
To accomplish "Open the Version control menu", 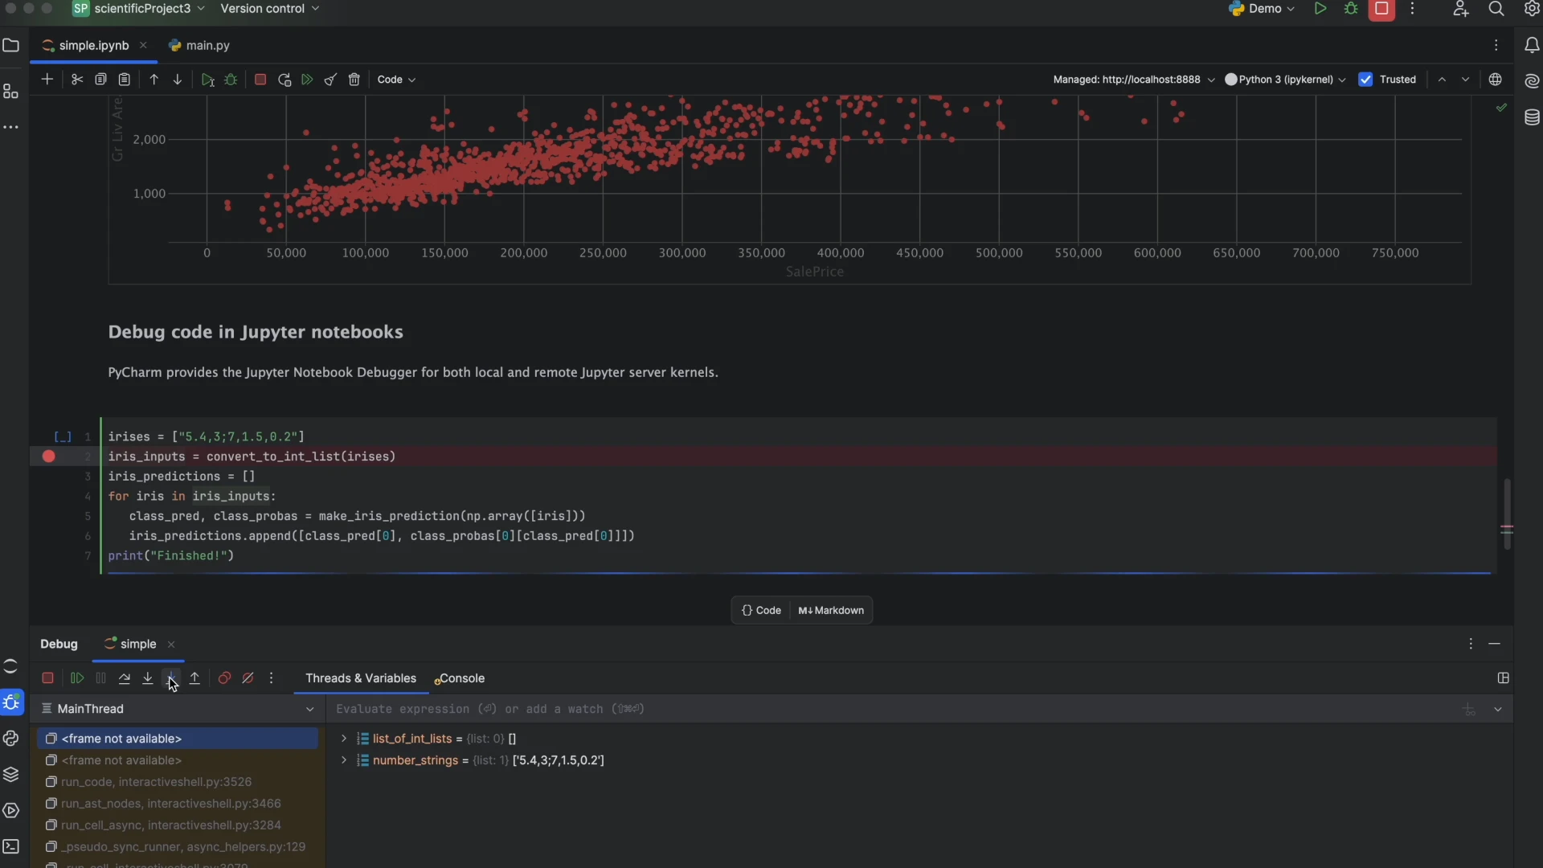I will [270, 9].
